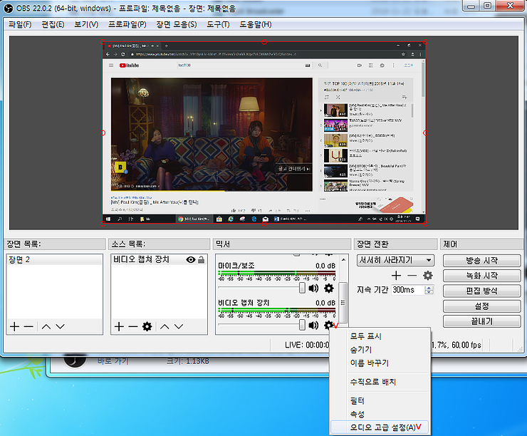Add a new scene with the plus icon
The image size is (527, 436).
pos(14,326)
